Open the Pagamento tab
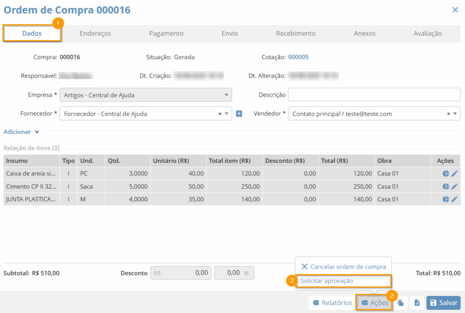This screenshot has height=313, width=465. point(166,34)
